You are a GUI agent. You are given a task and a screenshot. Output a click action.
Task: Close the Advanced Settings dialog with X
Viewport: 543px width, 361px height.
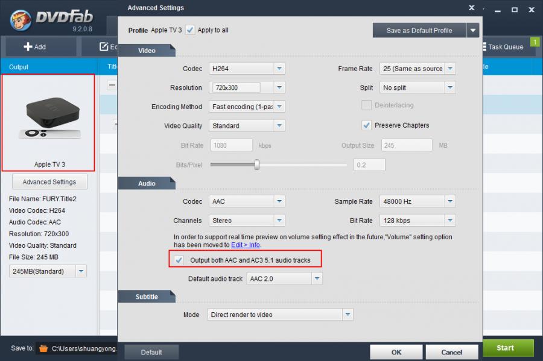pyautogui.click(x=472, y=8)
